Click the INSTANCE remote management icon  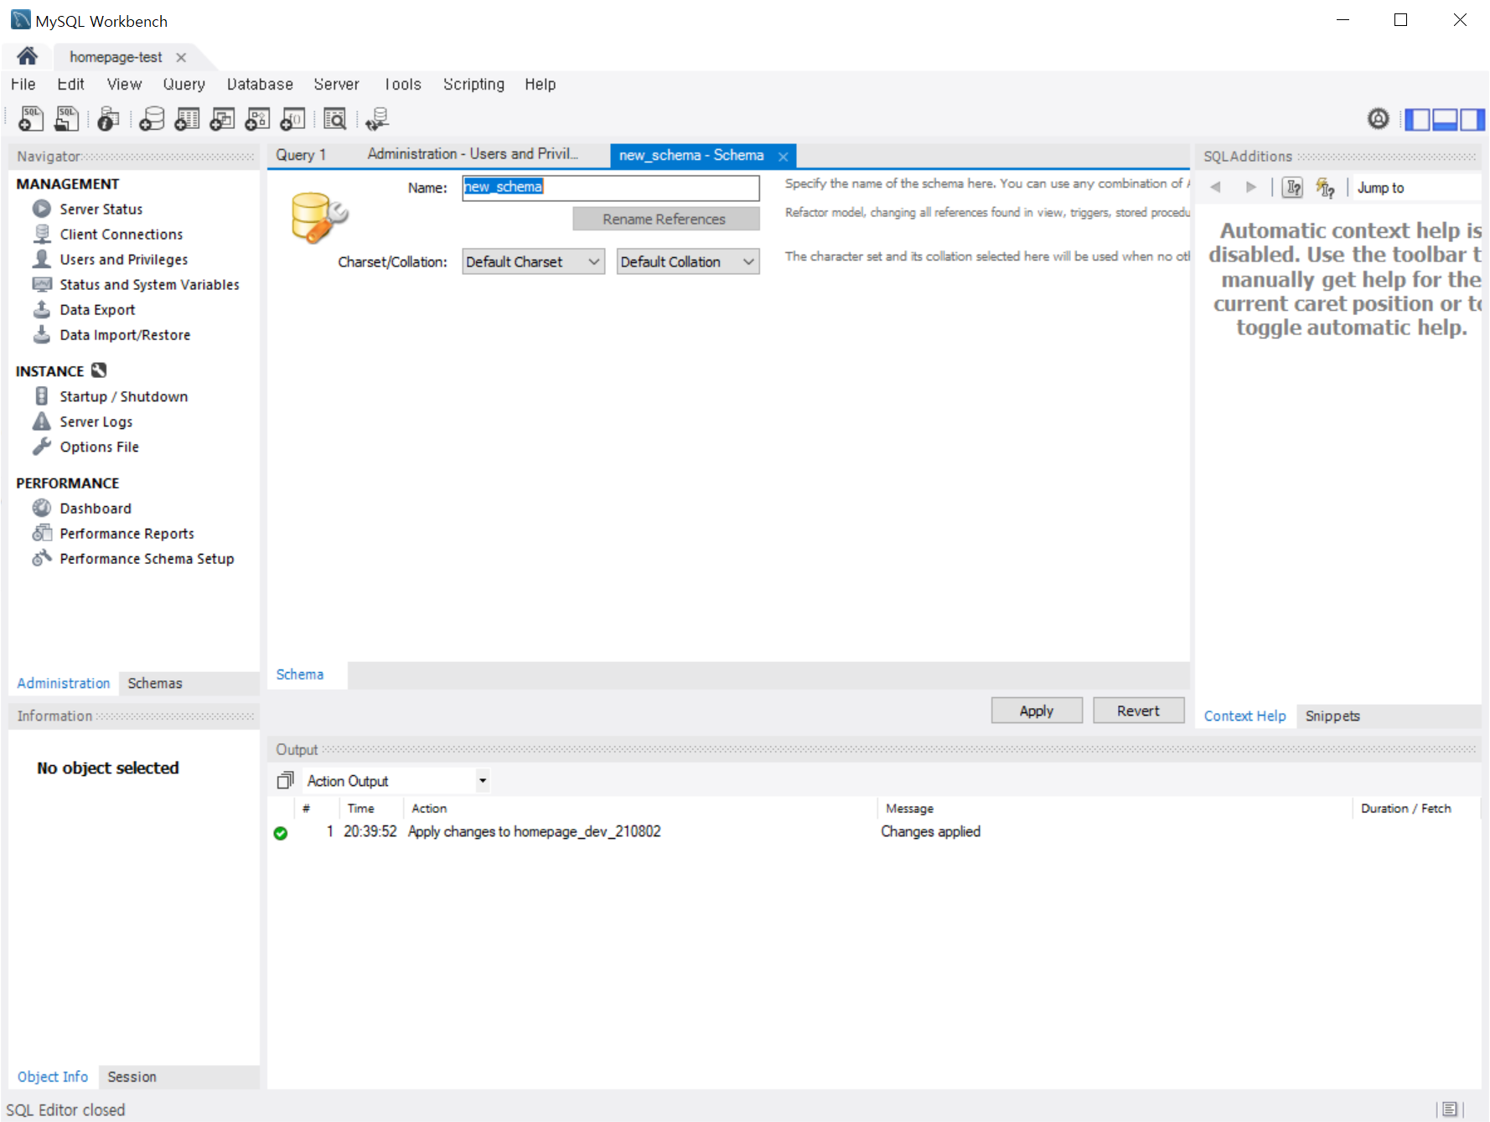[99, 370]
